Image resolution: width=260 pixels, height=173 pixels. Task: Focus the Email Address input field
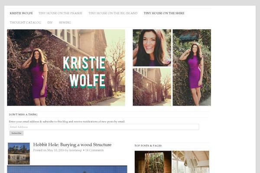pyautogui.click(x=104, y=127)
